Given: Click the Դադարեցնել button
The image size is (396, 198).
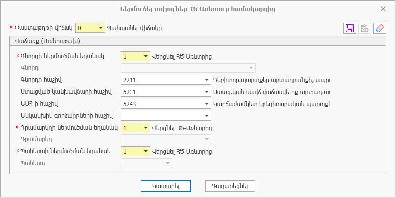Looking at the screenshot, I should point(230,186).
